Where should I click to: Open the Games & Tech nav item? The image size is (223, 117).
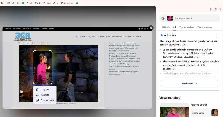tap(117, 37)
